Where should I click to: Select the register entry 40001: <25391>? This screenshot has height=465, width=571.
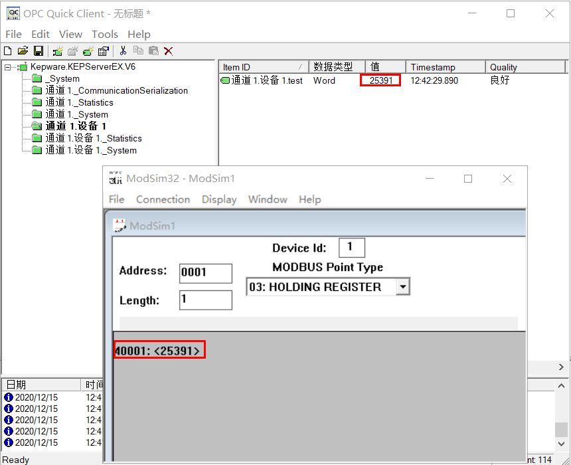(x=159, y=349)
